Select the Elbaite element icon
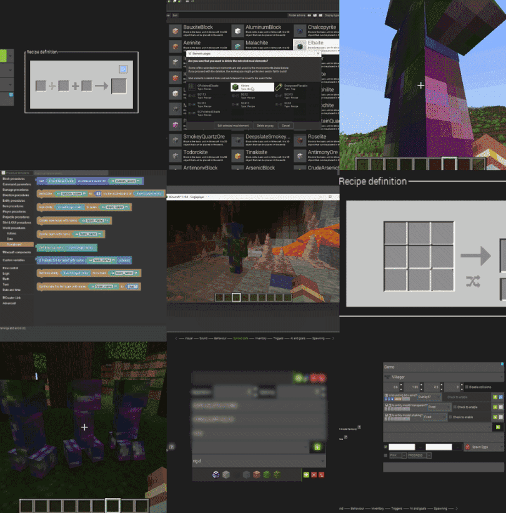The width and height of the screenshot is (506, 513). (300, 46)
